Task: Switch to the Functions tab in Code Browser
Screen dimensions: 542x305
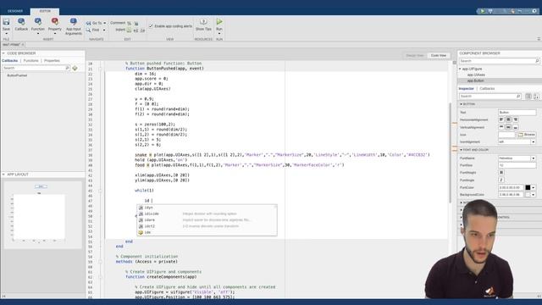Action: (x=30, y=60)
